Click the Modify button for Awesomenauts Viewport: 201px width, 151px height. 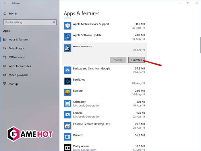118,60
